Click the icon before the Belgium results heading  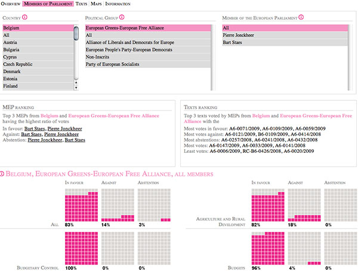(3, 174)
